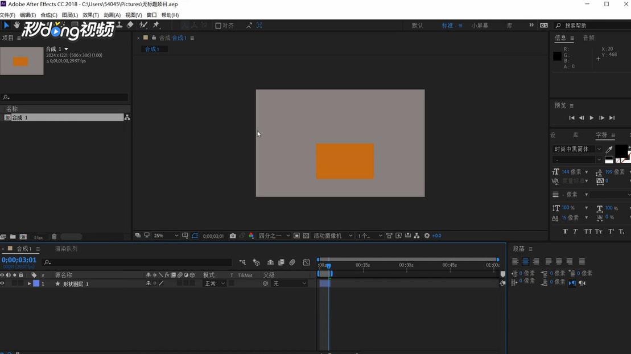Toggle the transparency grid icon
This screenshot has height=354, width=631.
pos(306,236)
